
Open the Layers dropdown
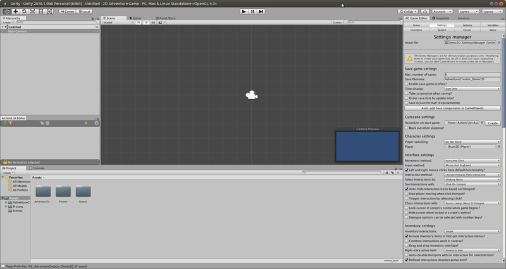tap(468, 11)
